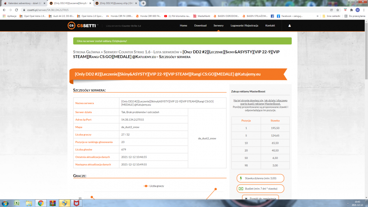Click Stawka dzienna (min: 3,00) field
Screen dimensions: 368x207
click(x=260, y=178)
